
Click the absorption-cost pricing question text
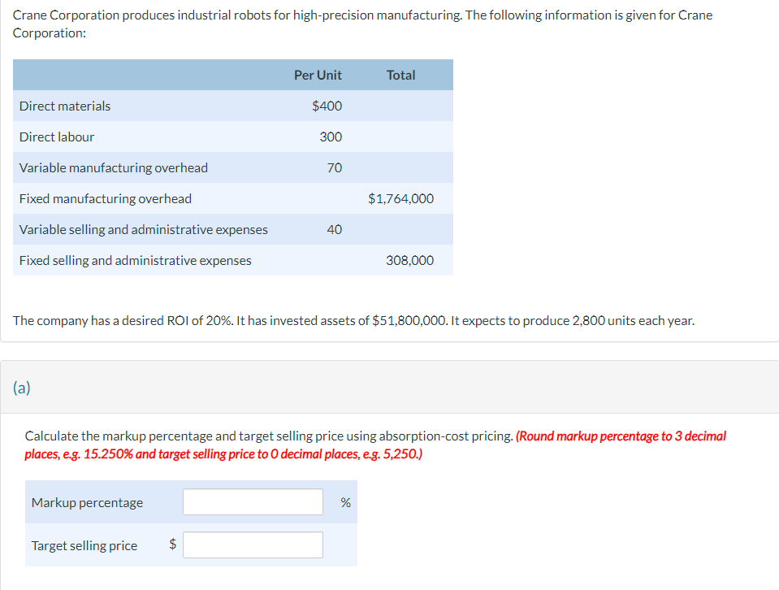pos(269,436)
